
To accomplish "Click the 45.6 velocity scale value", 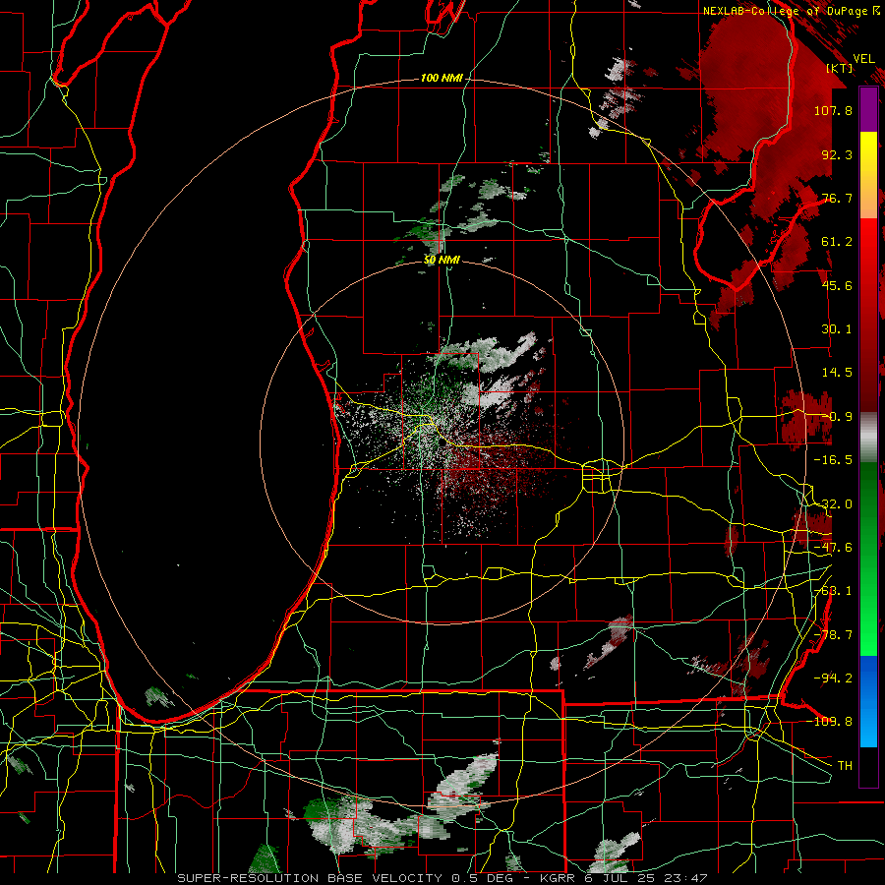I will pos(837,285).
